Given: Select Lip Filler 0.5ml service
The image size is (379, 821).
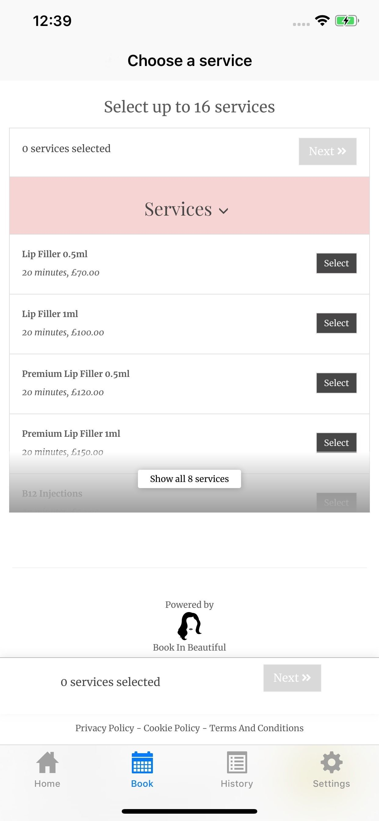Looking at the screenshot, I should tap(336, 263).
